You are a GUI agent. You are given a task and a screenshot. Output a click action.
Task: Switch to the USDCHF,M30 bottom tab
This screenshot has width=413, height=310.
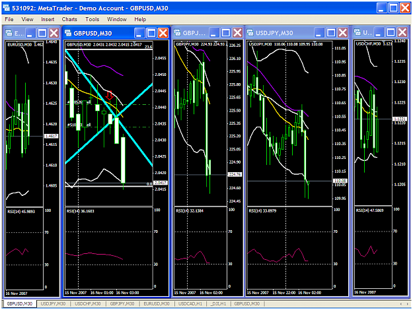click(x=88, y=303)
